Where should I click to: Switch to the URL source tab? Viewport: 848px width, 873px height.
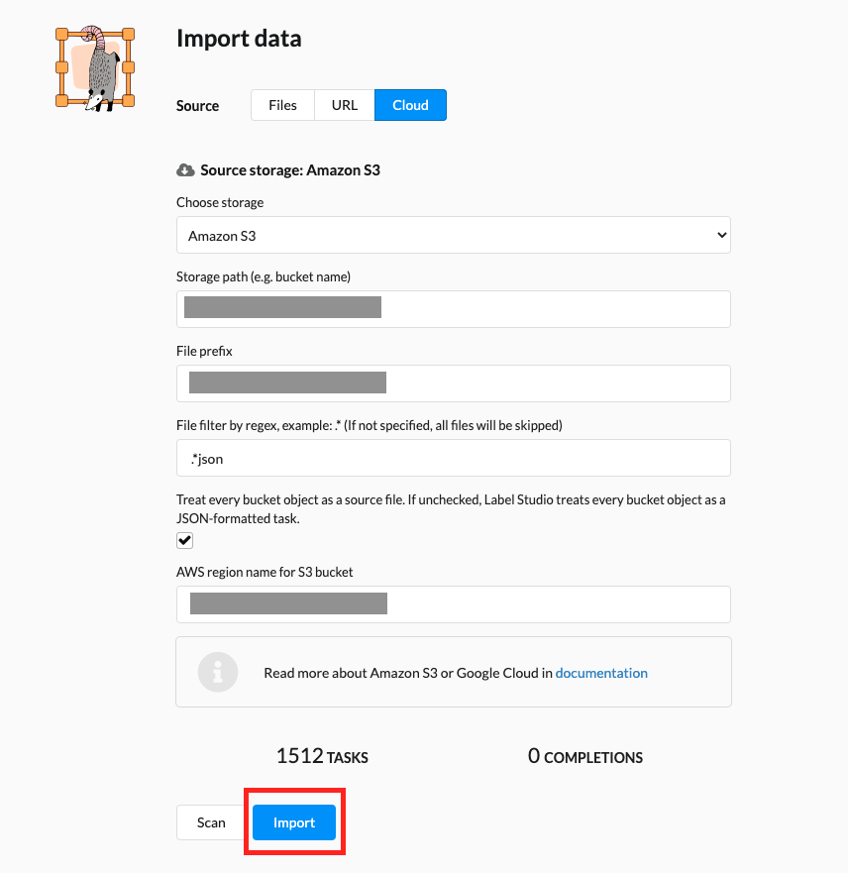tap(345, 105)
